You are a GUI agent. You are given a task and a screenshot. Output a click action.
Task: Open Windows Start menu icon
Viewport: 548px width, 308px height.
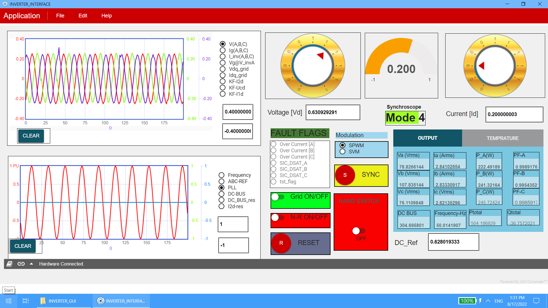pyautogui.click(x=9, y=301)
